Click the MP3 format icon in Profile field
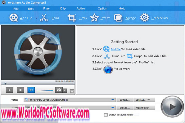 [x=26, y=100]
